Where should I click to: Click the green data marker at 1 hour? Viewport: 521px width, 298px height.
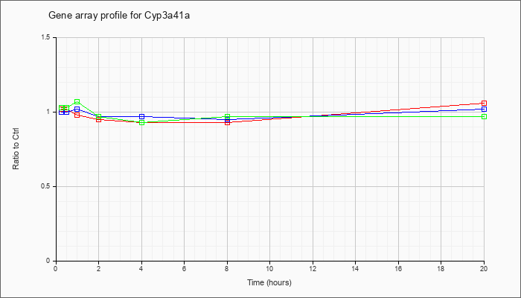pos(77,102)
